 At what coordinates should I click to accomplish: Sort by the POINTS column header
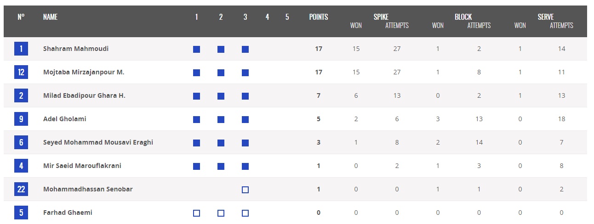[x=318, y=17]
